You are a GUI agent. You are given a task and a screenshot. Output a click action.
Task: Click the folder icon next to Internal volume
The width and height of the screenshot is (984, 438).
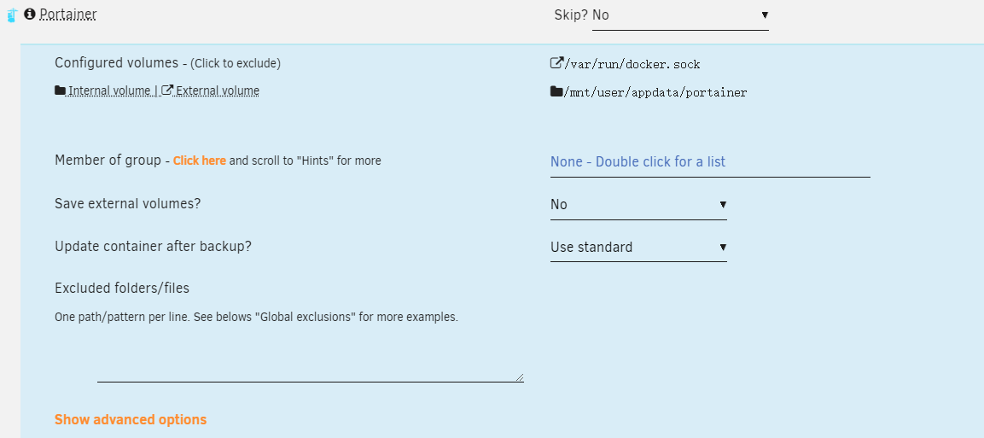61,91
